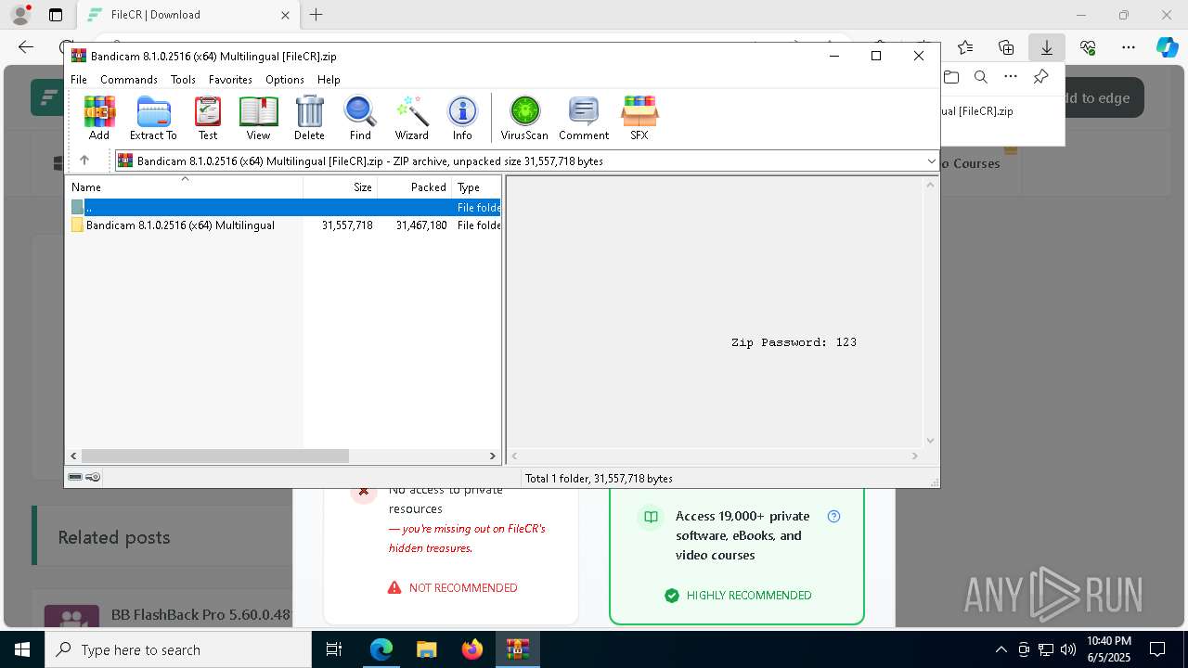Click the Edge Downloads toolbar icon
This screenshot has width=1188, height=668.
[1047, 47]
